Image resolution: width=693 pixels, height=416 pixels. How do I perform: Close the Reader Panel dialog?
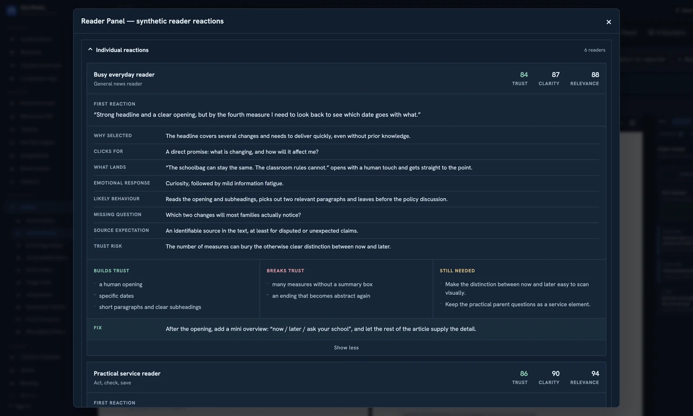pos(609,22)
